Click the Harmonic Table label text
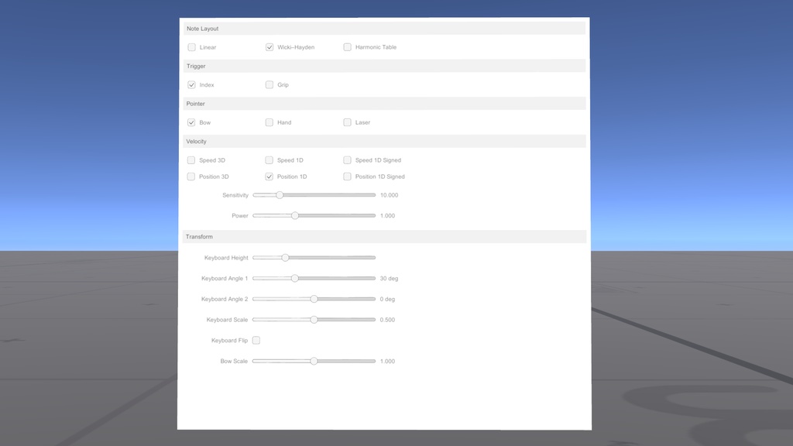The width and height of the screenshot is (793, 446). click(376, 47)
